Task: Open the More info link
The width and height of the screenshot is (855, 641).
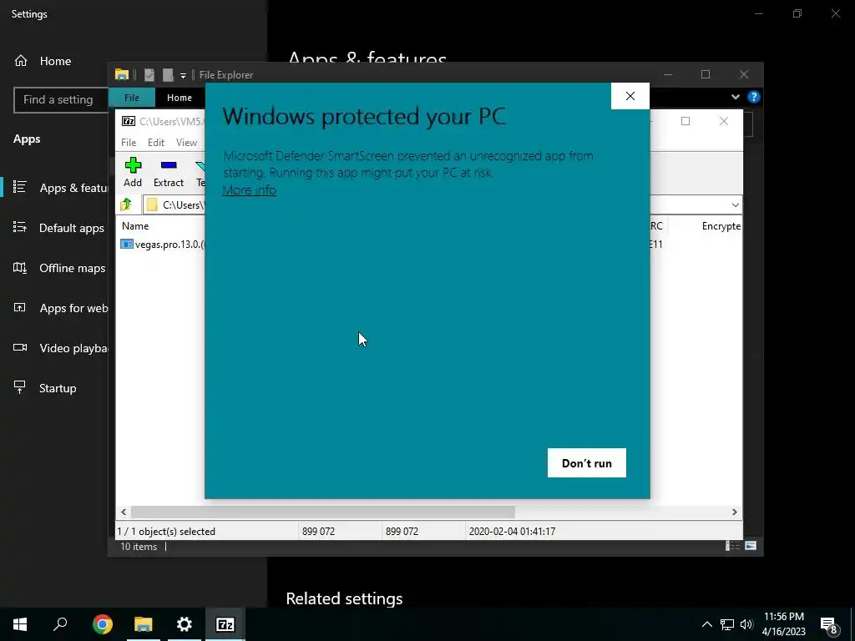Action: point(249,190)
